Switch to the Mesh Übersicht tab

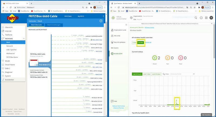click(36, 25)
